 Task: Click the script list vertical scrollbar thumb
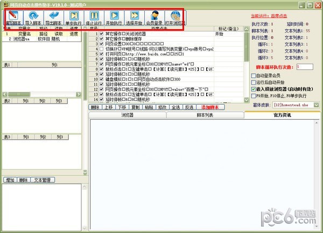pos(247,46)
